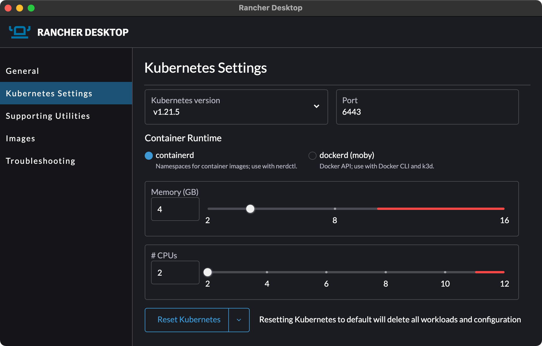Click the # CPUs number field
This screenshot has height=346, width=542.
(x=175, y=273)
